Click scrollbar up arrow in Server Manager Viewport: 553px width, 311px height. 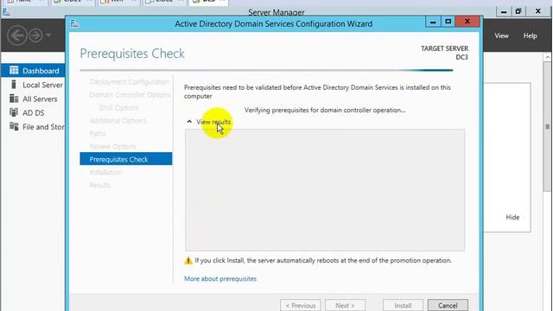[547, 57]
